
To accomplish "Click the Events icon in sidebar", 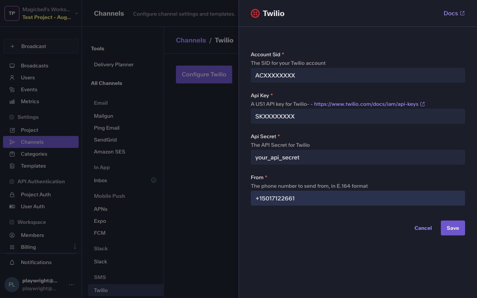I will [12, 89].
